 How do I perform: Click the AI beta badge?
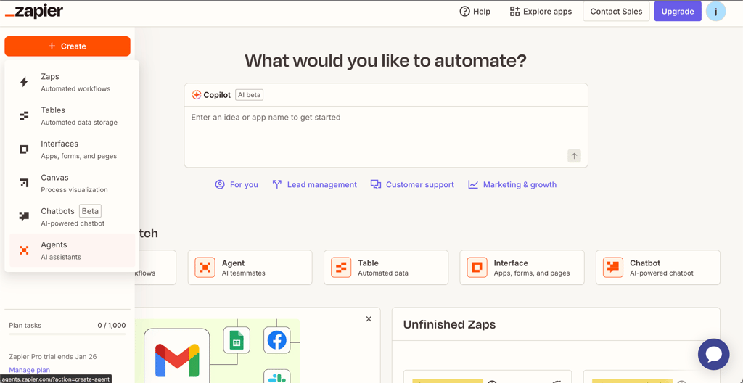pyautogui.click(x=249, y=95)
